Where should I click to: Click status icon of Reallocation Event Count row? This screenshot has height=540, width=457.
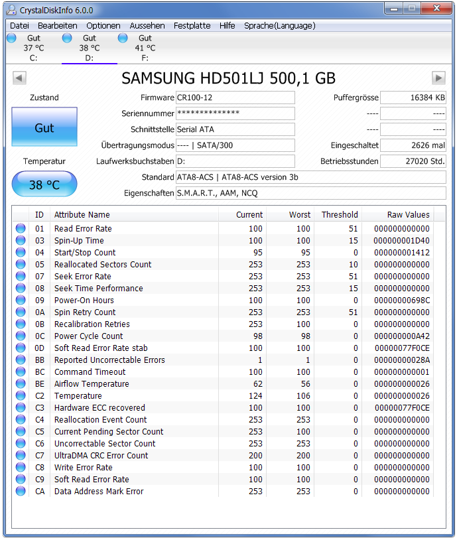point(21,419)
